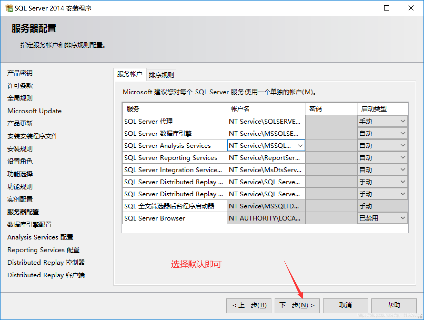Click 下一步(N) button to continue
Screen dimensions: 424x320
[297, 306]
